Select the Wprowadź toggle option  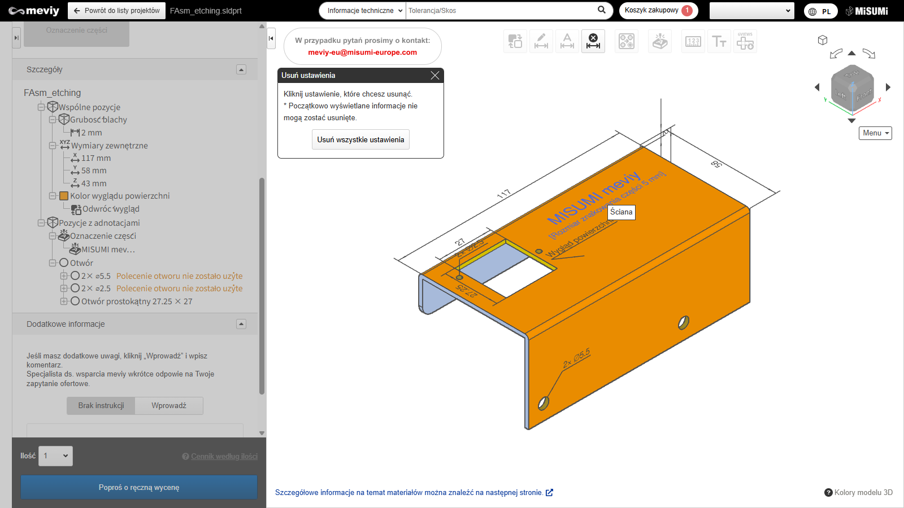coord(169,406)
